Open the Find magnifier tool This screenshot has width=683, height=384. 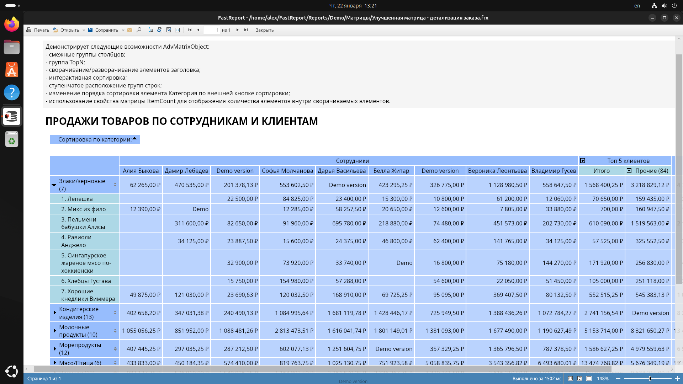(139, 30)
